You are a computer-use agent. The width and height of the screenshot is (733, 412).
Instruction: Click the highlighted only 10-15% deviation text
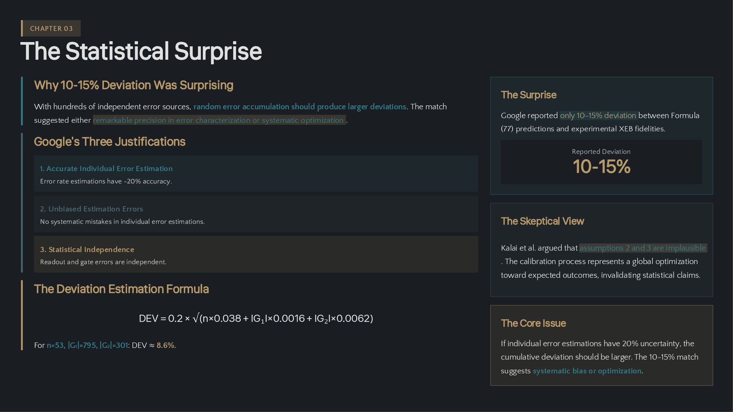pyautogui.click(x=598, y=116)
